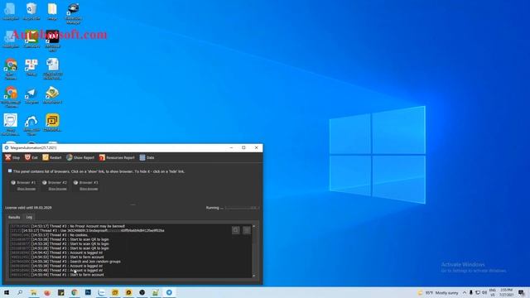
Task: Open the Recycle Bin on desktop
Action: click(31, 12)
